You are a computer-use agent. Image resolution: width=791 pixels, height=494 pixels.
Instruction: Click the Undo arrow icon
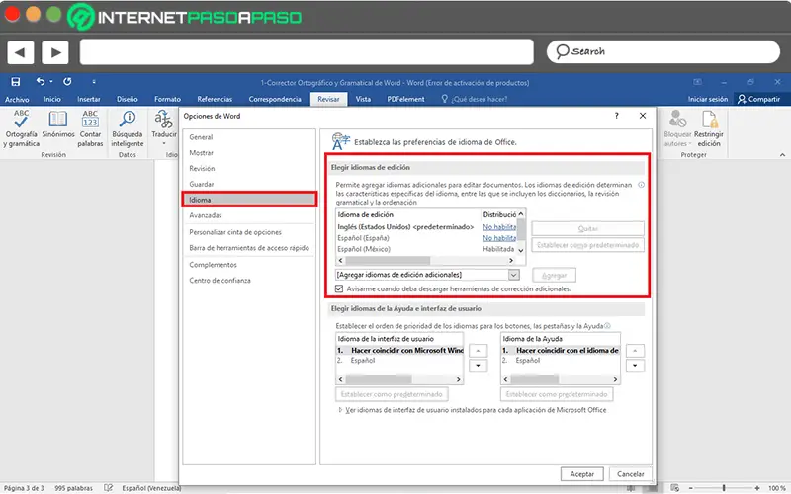pyautogui.click(x=41, y=81)
